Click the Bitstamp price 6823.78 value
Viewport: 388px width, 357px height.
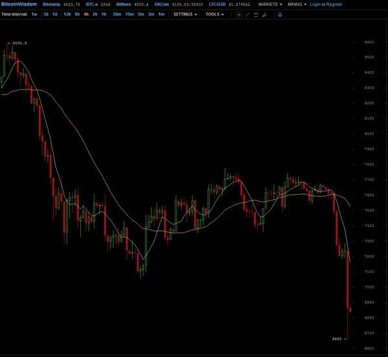72,5
